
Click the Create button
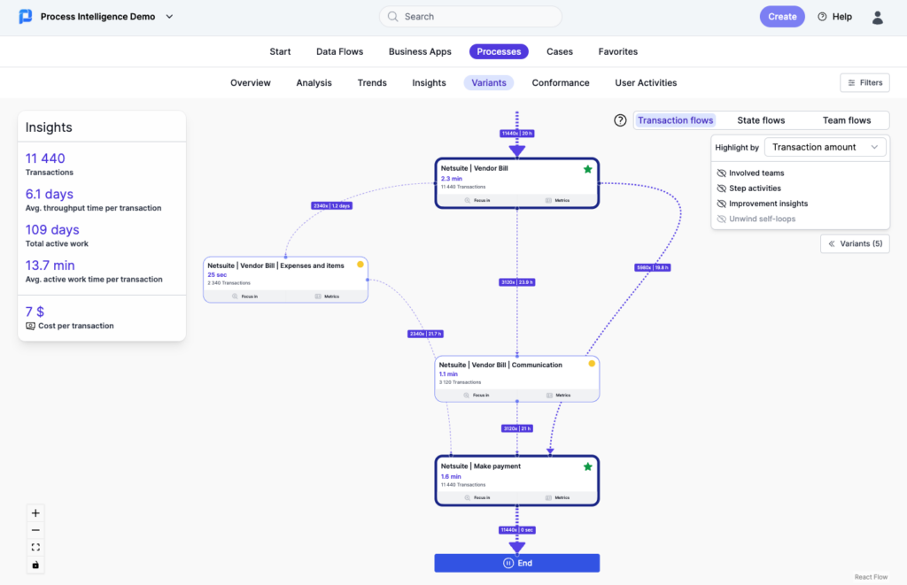(x=782, y=17)
